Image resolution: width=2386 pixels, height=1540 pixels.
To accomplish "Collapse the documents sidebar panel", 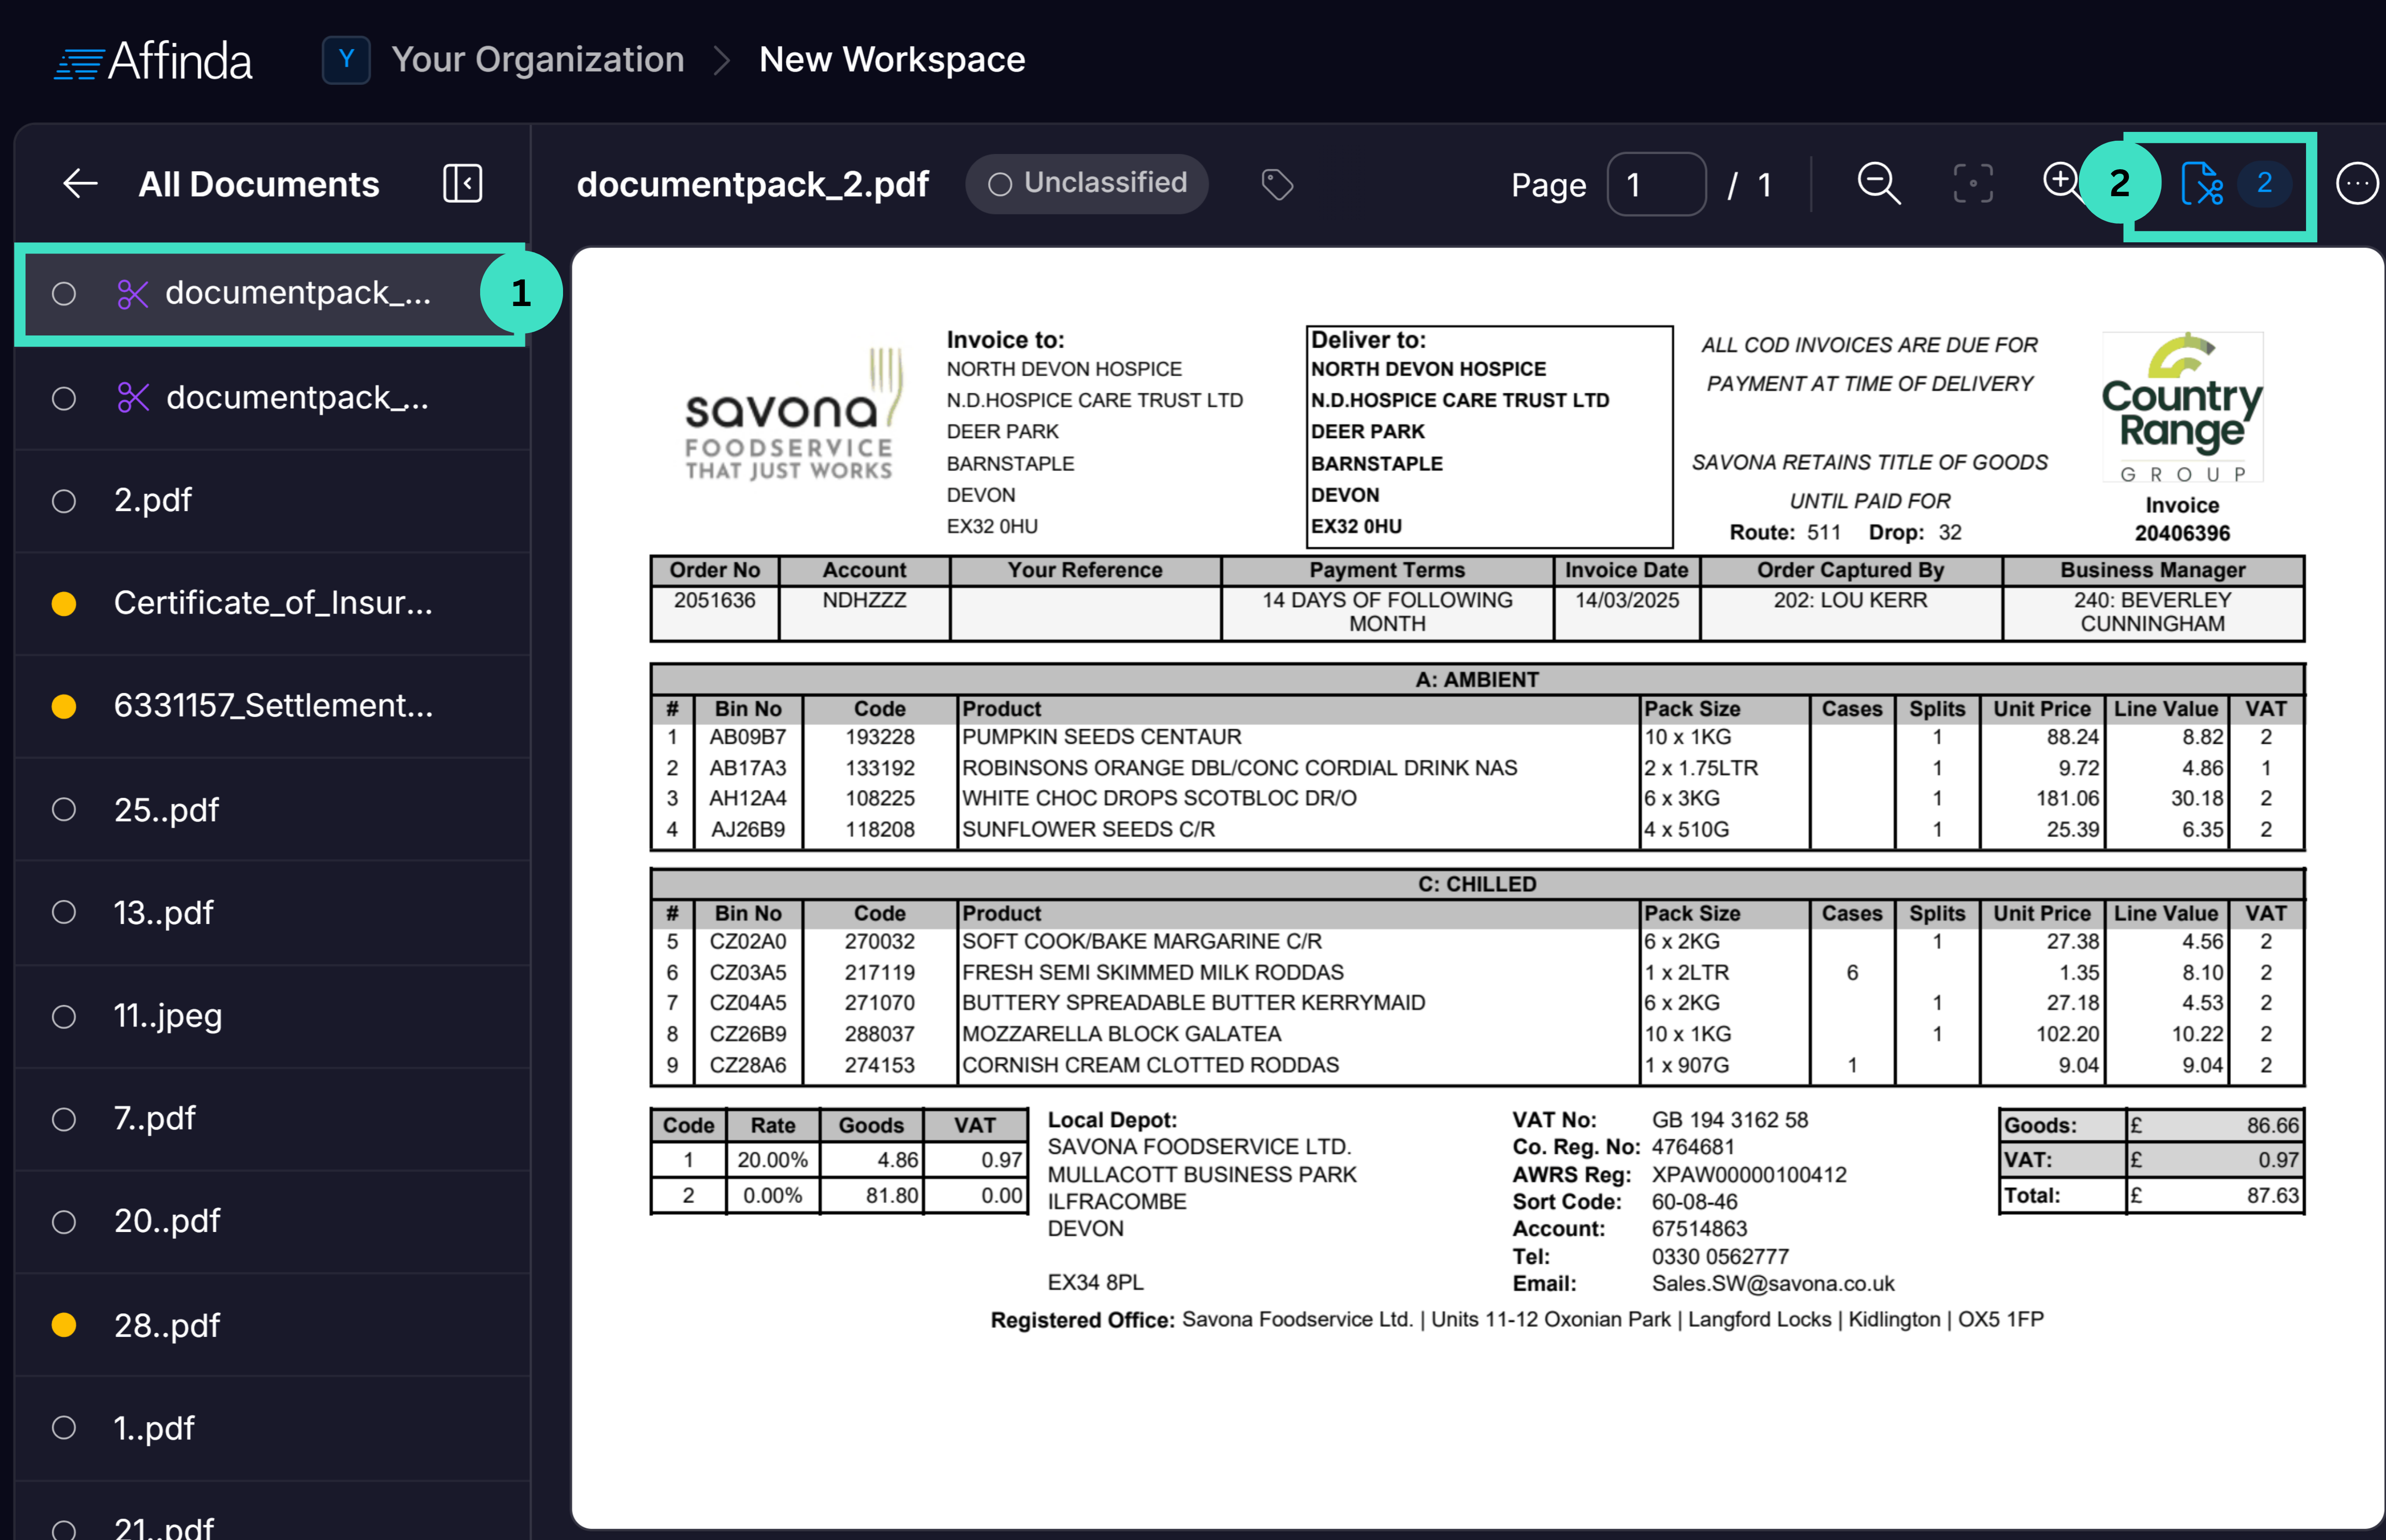I will tap(462, 184).
